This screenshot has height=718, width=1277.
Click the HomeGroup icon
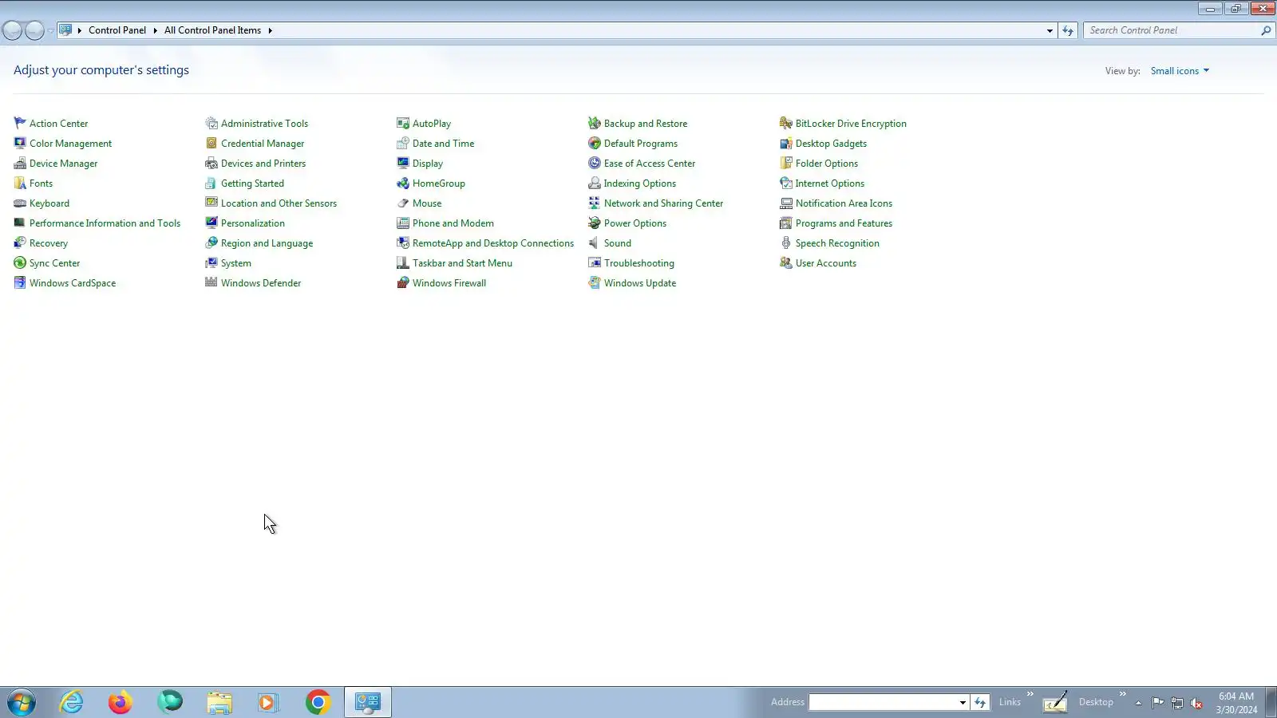pos(403,183)
